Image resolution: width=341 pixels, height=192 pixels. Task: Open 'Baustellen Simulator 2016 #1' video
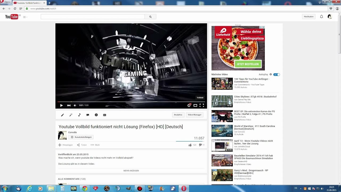[x=253, y=157]
